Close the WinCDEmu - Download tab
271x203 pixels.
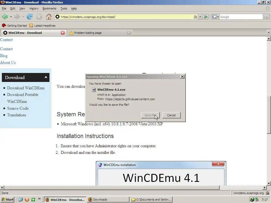coord(63,33)
